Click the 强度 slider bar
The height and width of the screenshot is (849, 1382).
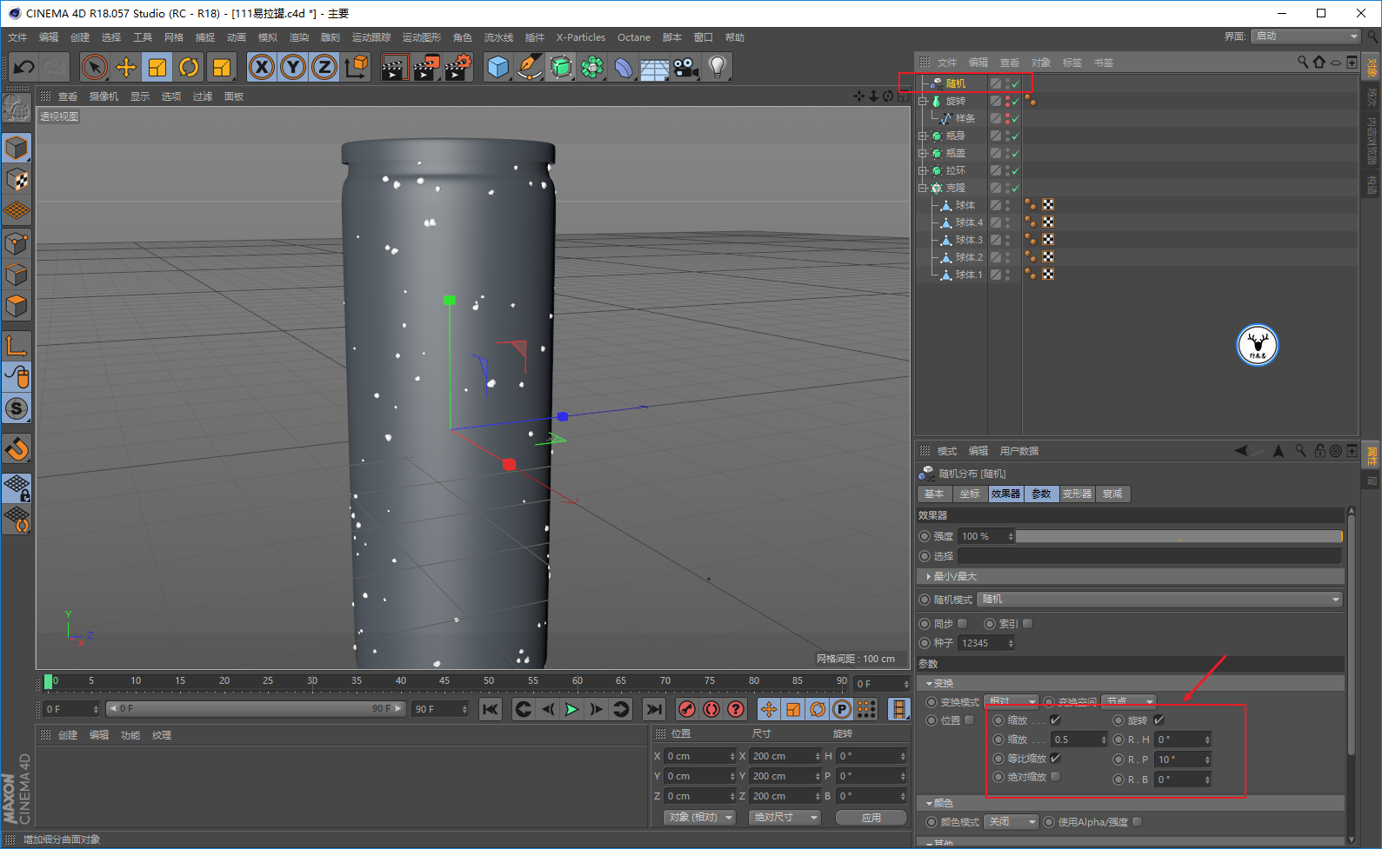1179,537
